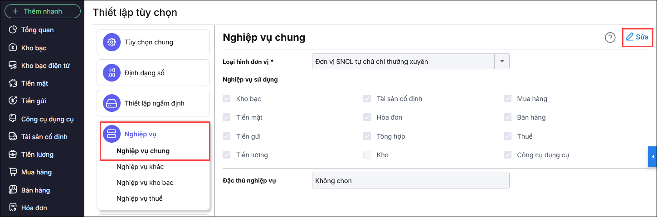Click the Đặc thù nghiệp vụ field
This screenshot has width=657, height=217.
pyautogui.click(x=410, y=181)
